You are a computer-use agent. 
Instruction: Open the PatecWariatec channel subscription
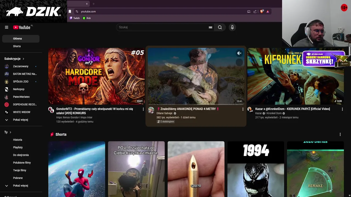click(21, 97)
